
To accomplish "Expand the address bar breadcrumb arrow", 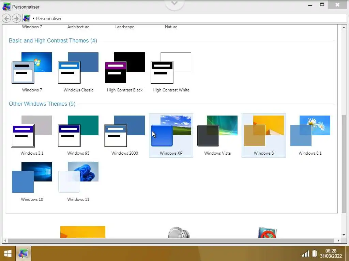I will click(x=33, y=18).
